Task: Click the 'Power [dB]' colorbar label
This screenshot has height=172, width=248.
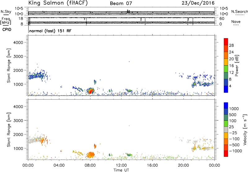Action: point(237,66)
